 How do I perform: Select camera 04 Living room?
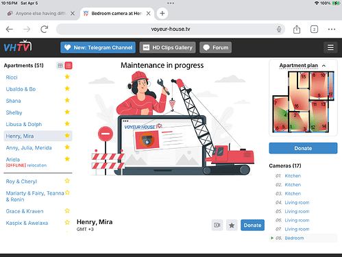point(297,203)
